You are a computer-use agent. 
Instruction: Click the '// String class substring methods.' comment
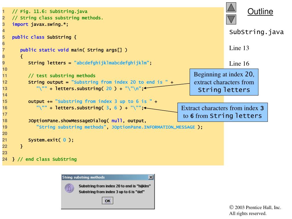click(58, 18)
